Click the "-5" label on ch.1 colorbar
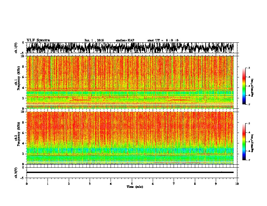 (x=248, y=86)
